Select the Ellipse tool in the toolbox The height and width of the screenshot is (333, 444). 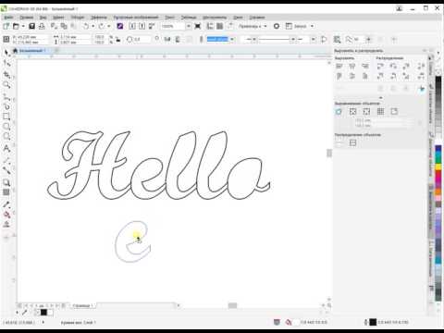coord(6,127)
